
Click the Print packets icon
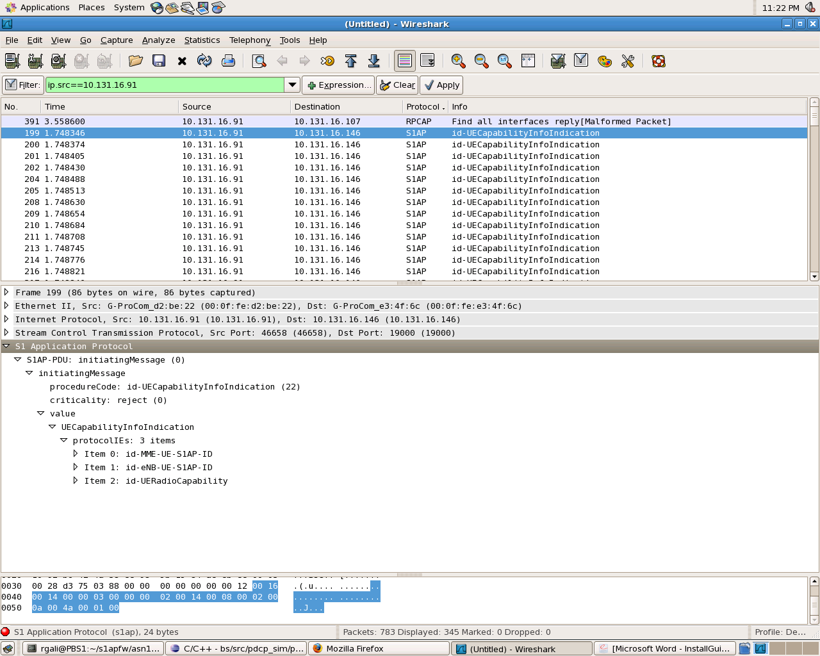228,61
